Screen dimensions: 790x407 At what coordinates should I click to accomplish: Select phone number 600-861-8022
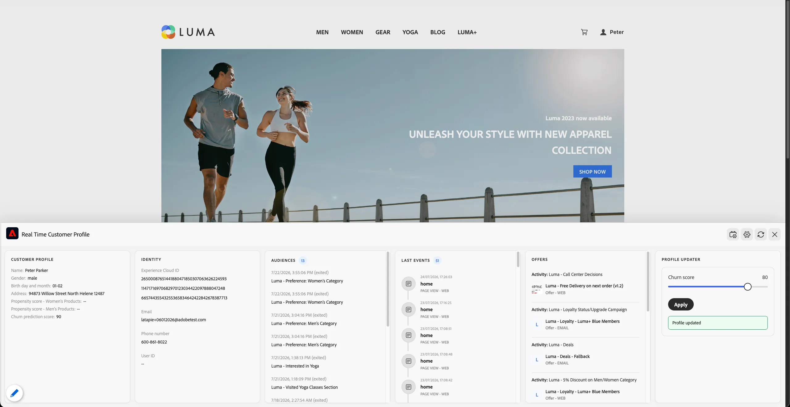(x=154, y=342)
